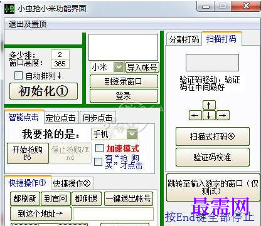Click the 一键退出帐号 button
Viewport: 261px width, 226px height.
tap(129, 198)
